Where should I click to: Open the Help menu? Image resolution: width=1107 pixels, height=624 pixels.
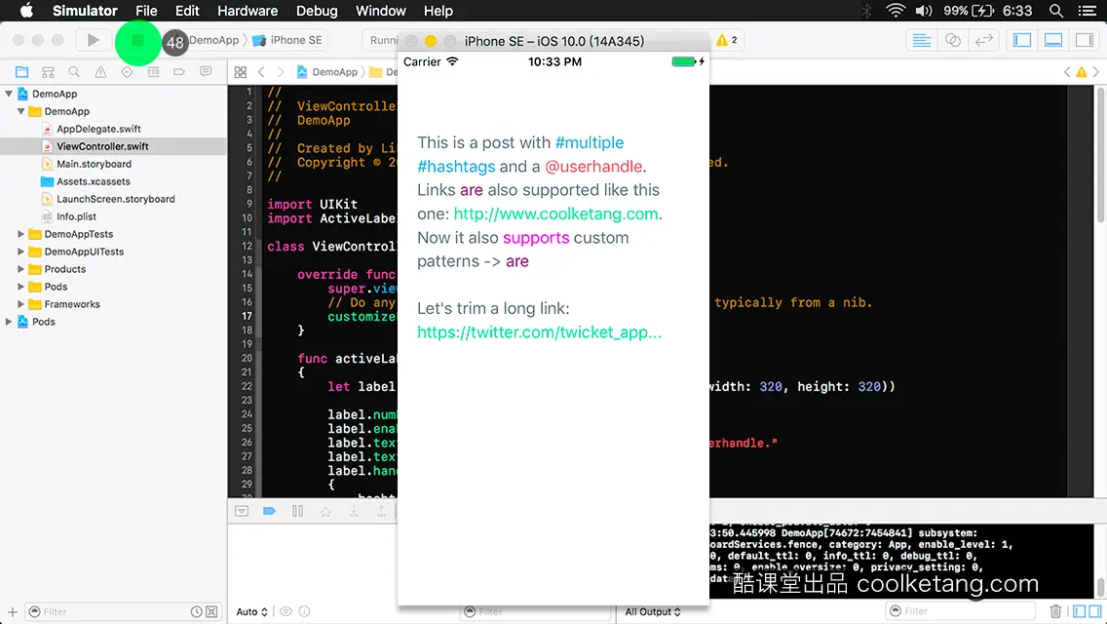[438, 11]
